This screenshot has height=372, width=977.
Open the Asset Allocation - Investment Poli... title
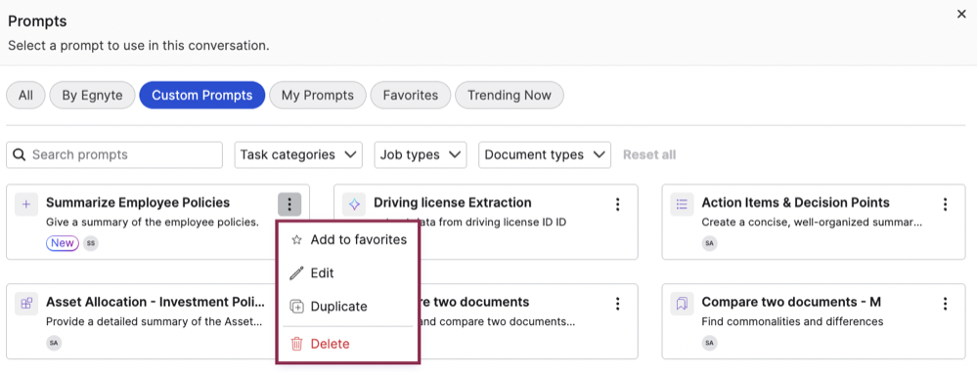155,303
